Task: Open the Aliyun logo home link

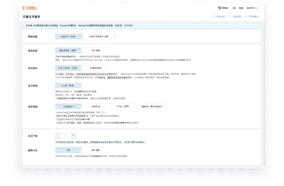Action: coord(30,8)
